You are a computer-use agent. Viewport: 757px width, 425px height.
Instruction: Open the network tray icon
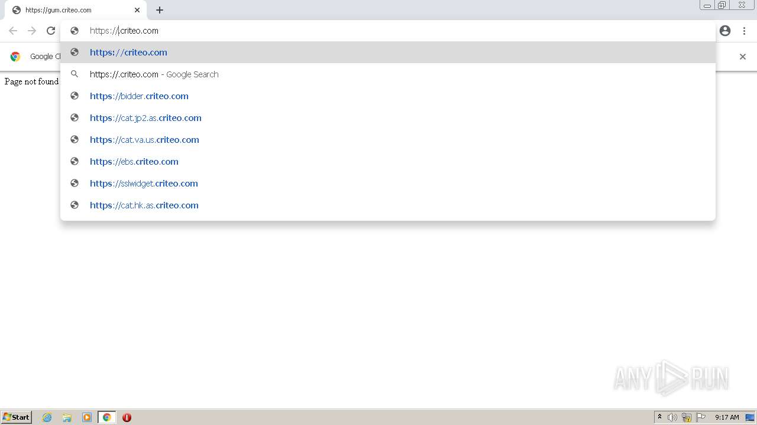[687, 417]
